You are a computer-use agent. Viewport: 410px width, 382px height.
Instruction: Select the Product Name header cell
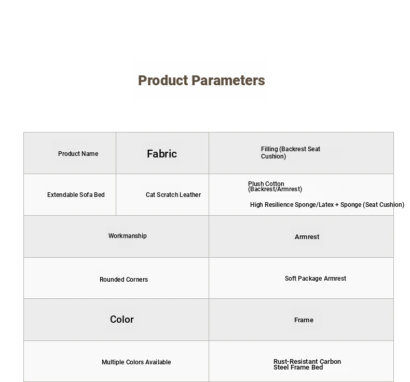coord(70,153)
